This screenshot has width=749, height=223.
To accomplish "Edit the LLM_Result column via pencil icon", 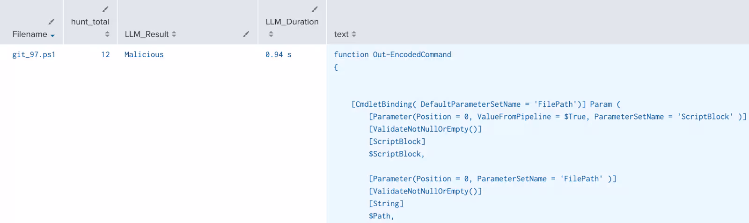I will (246, 34).
